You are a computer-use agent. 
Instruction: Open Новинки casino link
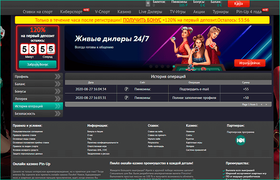[x=190, y=132]
